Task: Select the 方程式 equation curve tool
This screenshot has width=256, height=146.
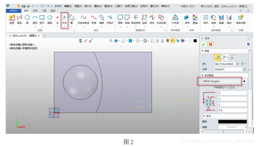Action: 110,19
